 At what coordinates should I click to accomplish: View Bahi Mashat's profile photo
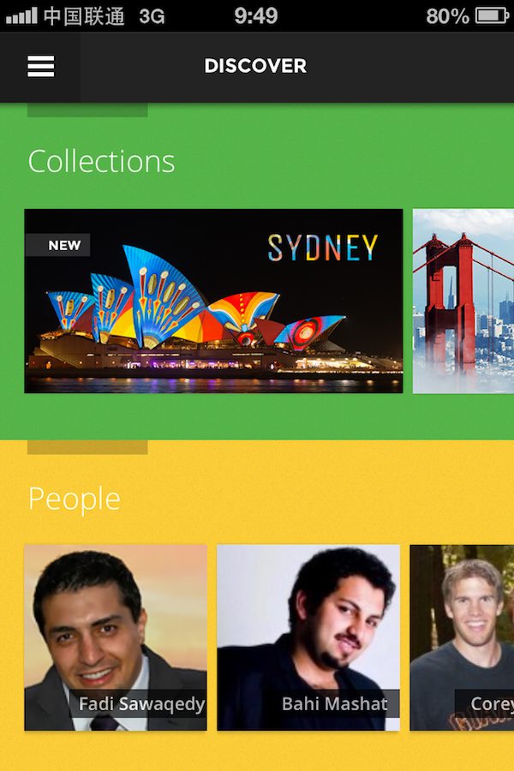tap(308, 637)
